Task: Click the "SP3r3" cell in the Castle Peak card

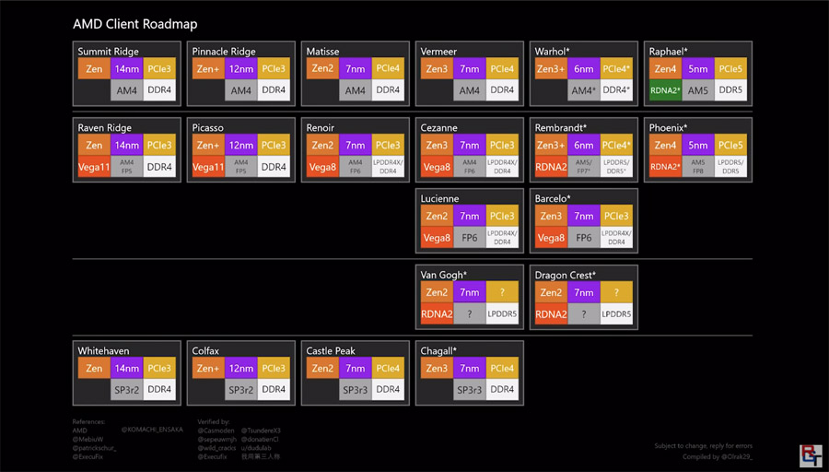Action: [x=356, y=390]
